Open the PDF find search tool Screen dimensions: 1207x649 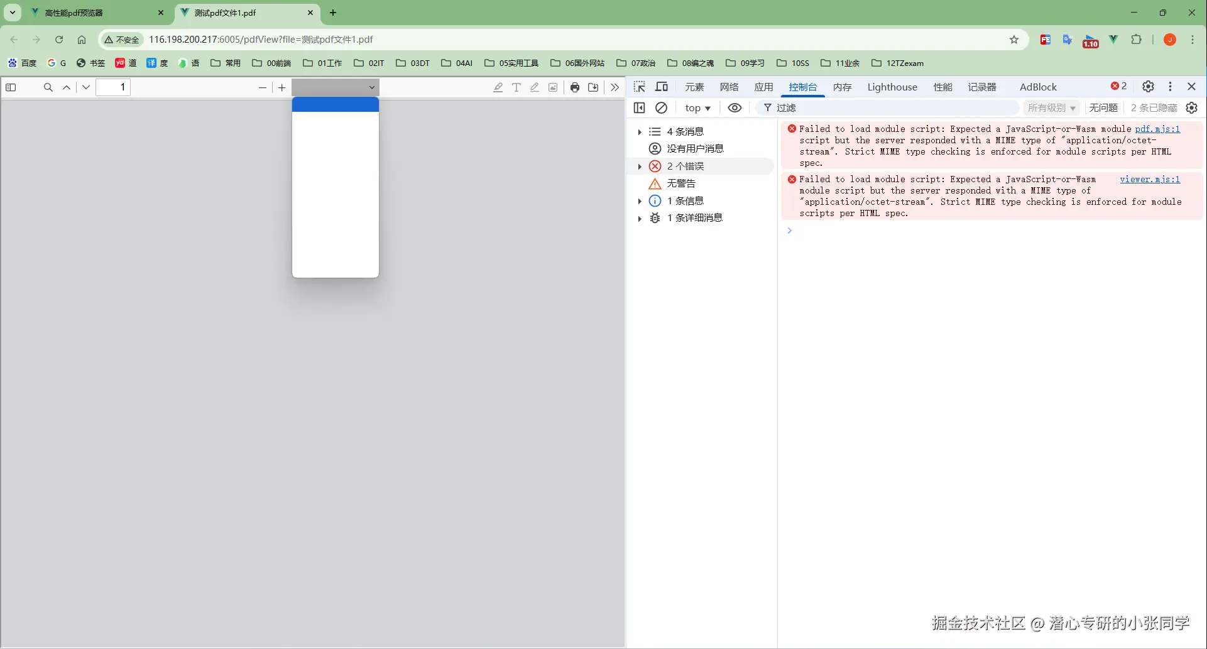(48, 87)
